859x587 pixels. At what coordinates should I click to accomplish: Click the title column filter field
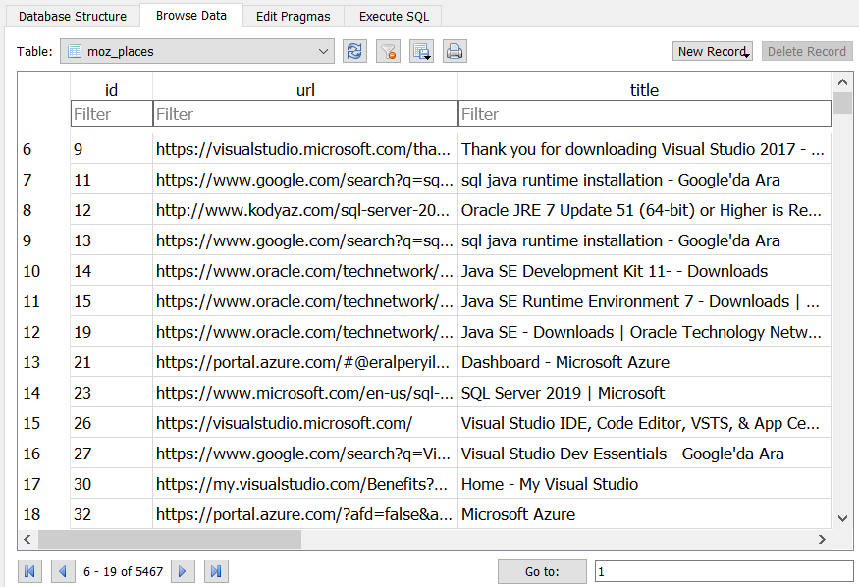click(645, 114)
